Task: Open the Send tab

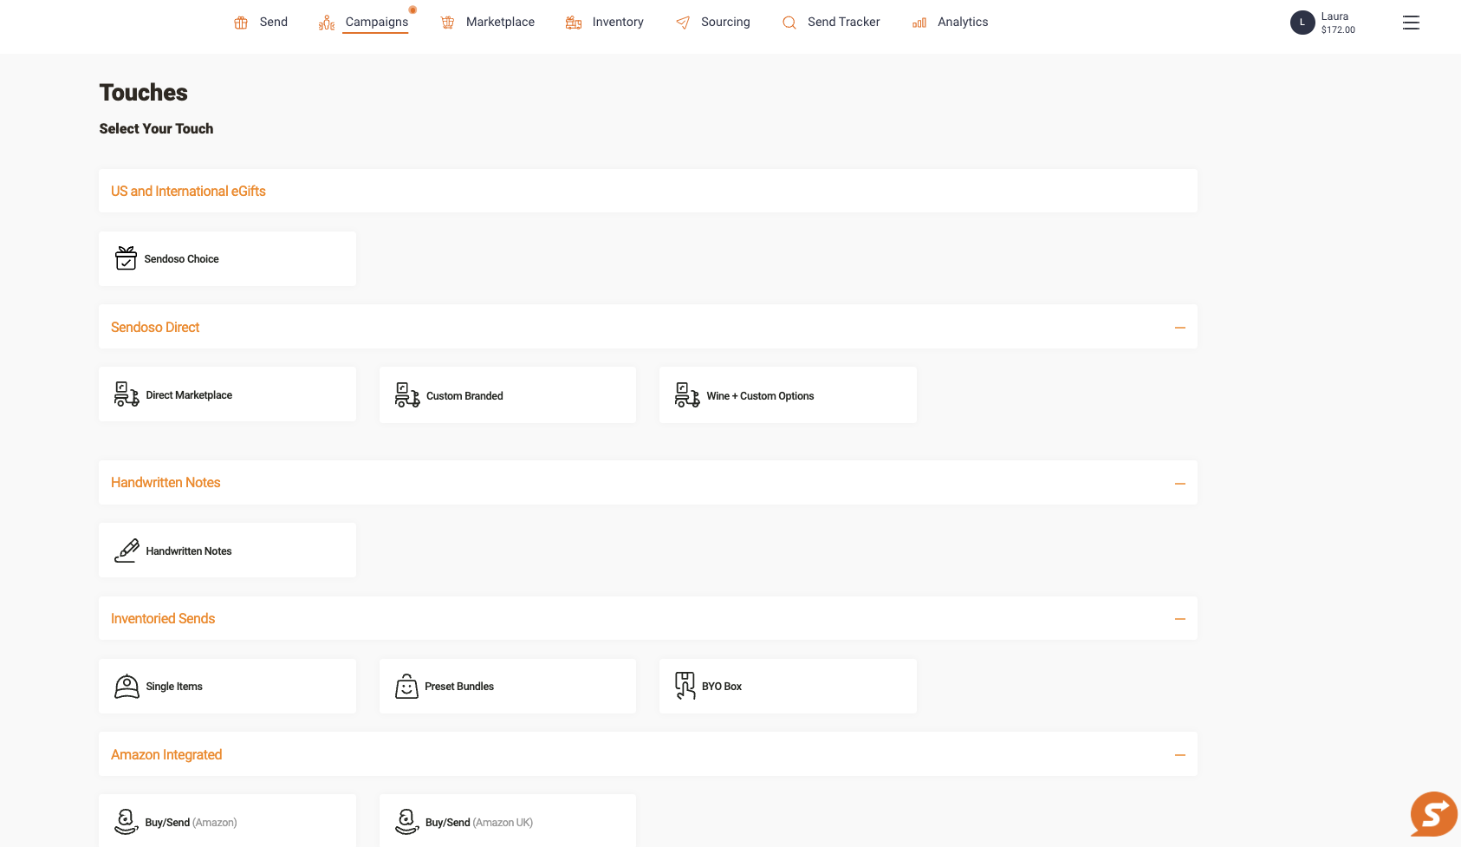Action: point(274,23)
